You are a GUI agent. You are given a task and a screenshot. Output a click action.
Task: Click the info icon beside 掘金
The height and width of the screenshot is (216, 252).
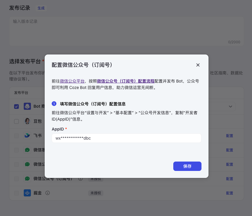(x=48, y=193)
